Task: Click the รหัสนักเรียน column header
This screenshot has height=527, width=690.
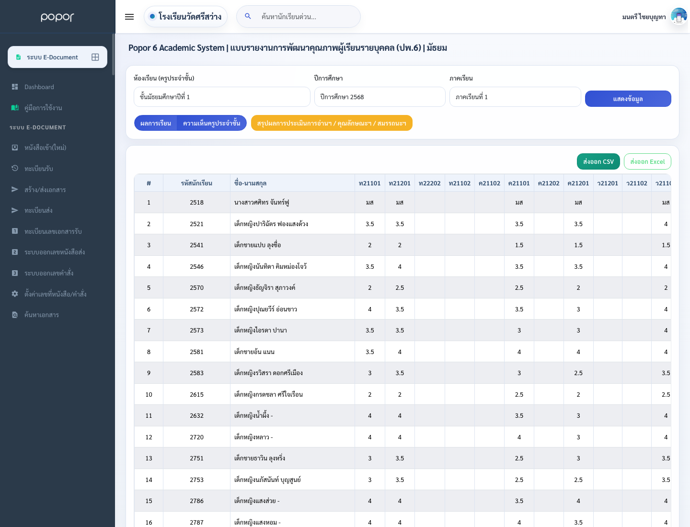Action: pos(196,183)
